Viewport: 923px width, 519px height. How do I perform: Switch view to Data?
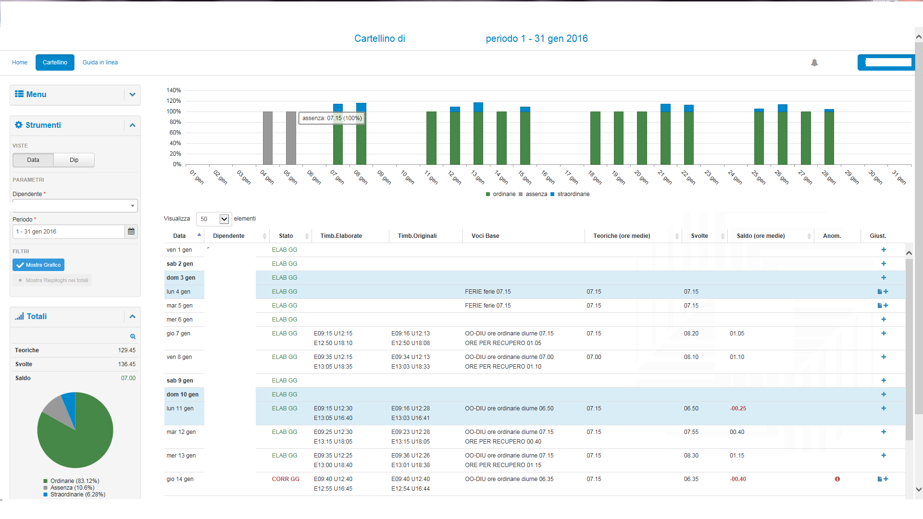pyautogui.click(x=33, y=160)
